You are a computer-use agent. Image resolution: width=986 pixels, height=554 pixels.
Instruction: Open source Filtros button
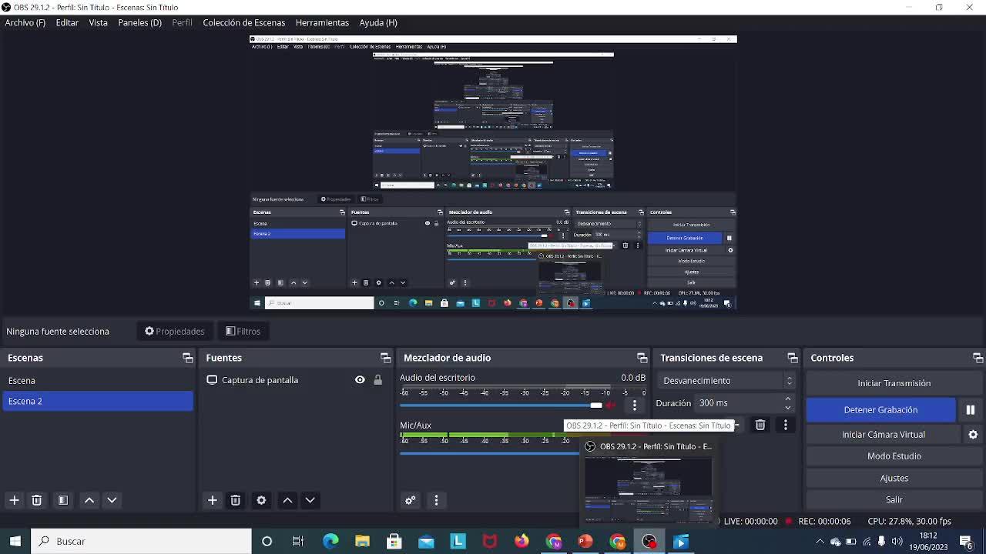click(243, 331)
